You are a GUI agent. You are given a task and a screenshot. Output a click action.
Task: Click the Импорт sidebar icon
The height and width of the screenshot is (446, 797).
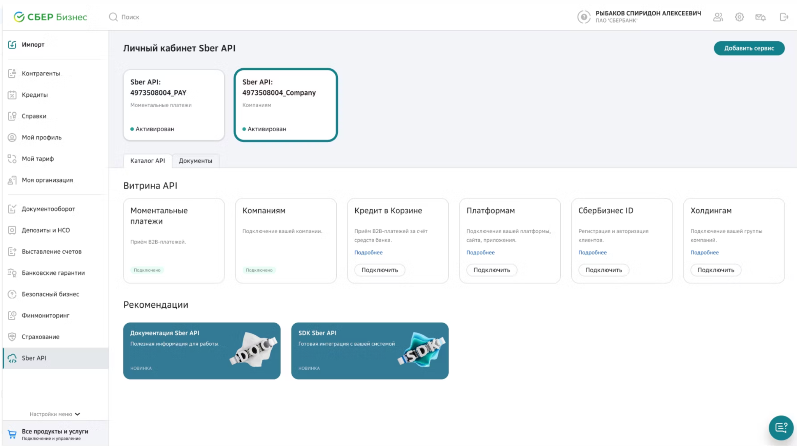click(x=12, y=45)
